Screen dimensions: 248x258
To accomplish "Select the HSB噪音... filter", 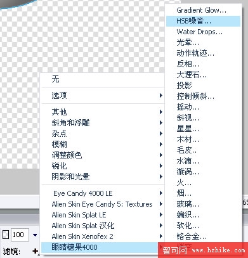I will (x=203, y=21).
